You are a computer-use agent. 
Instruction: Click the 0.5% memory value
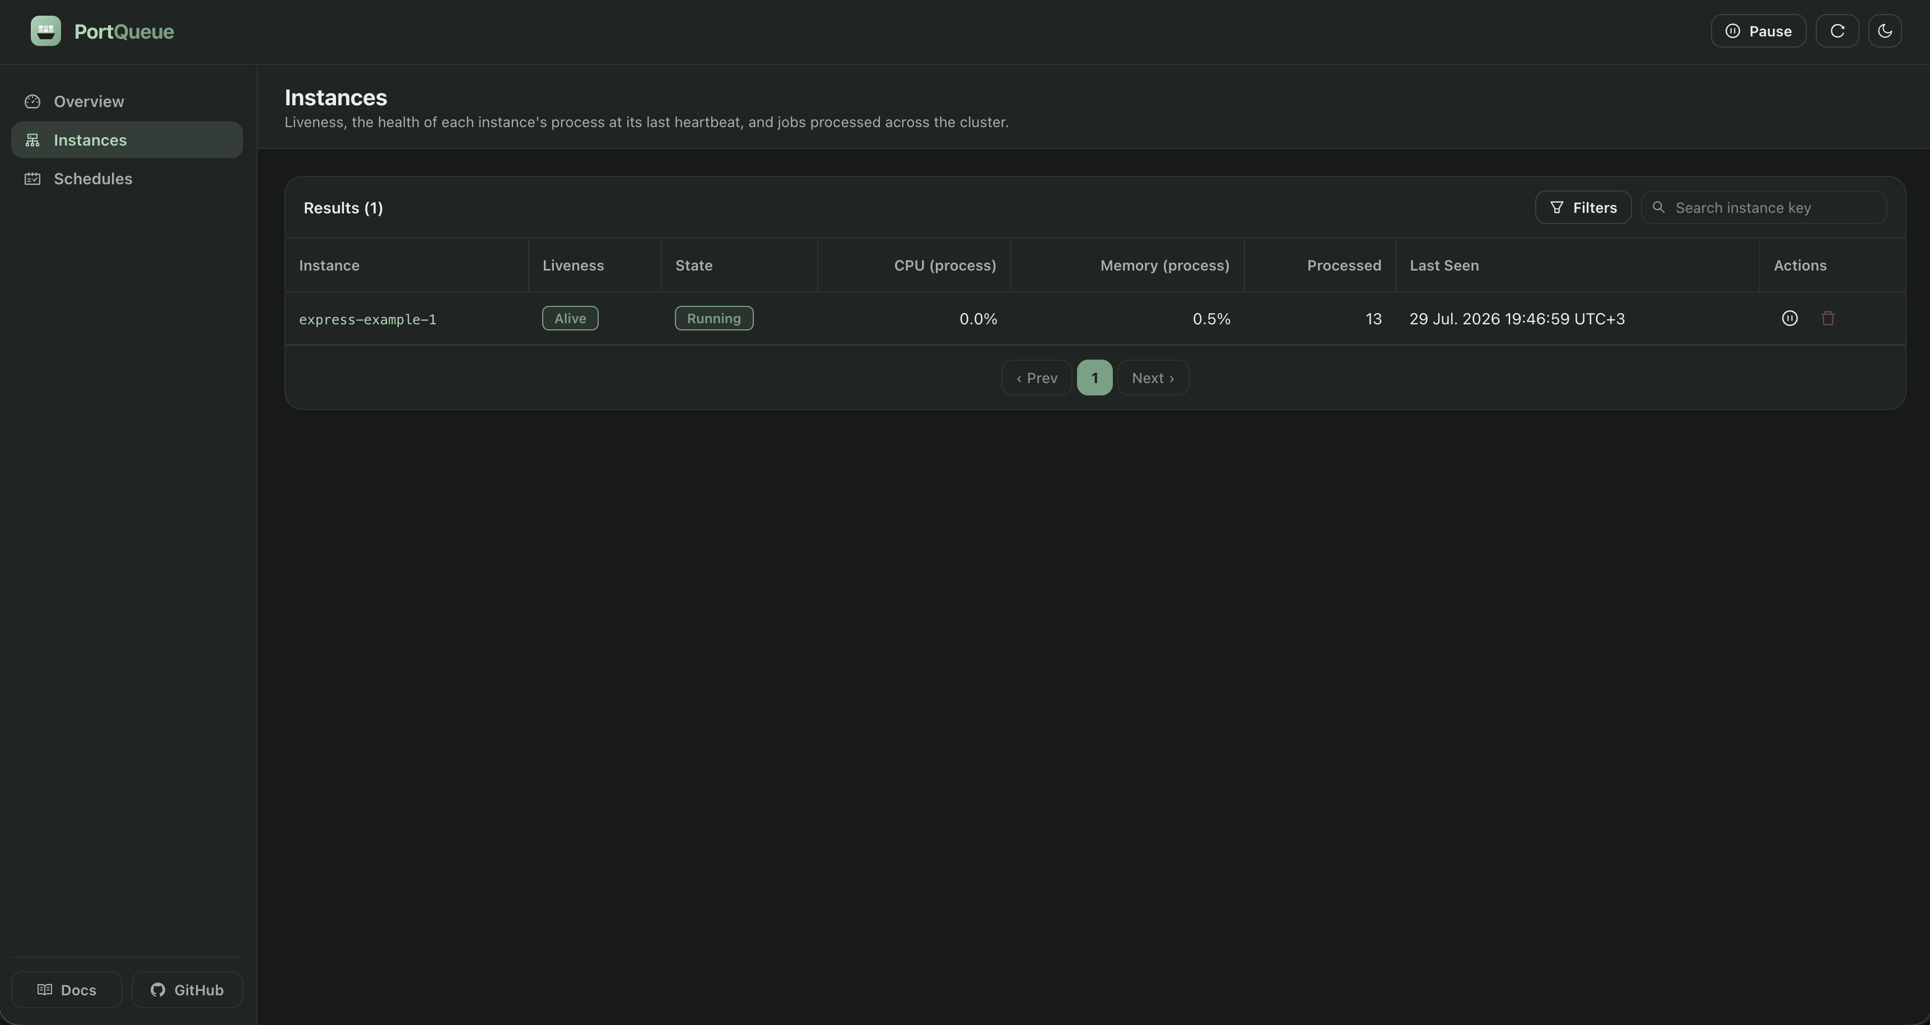coord(1211,319)
